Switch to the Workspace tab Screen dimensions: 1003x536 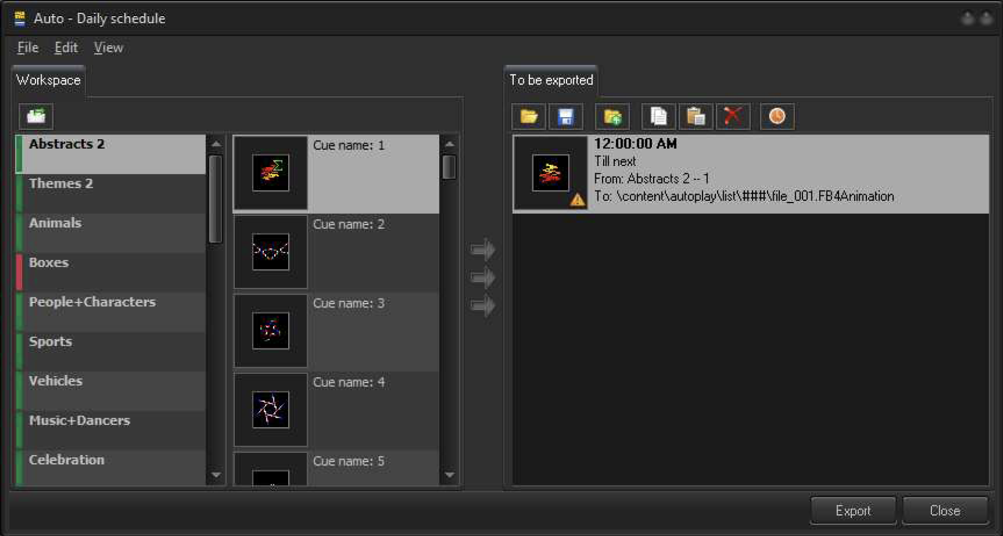[x=48, y=80]
